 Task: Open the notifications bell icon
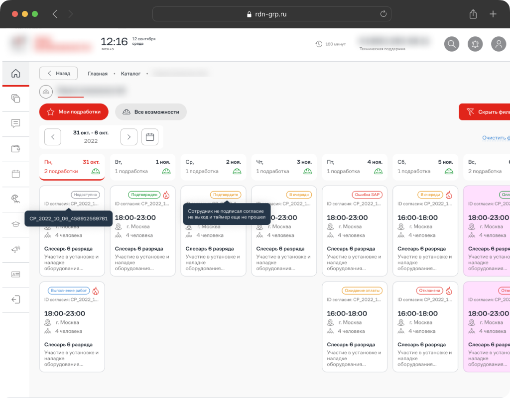pos(475,44)
